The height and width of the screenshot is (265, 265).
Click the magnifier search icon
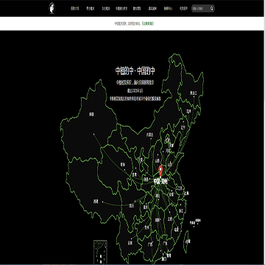tap(211, 8)
